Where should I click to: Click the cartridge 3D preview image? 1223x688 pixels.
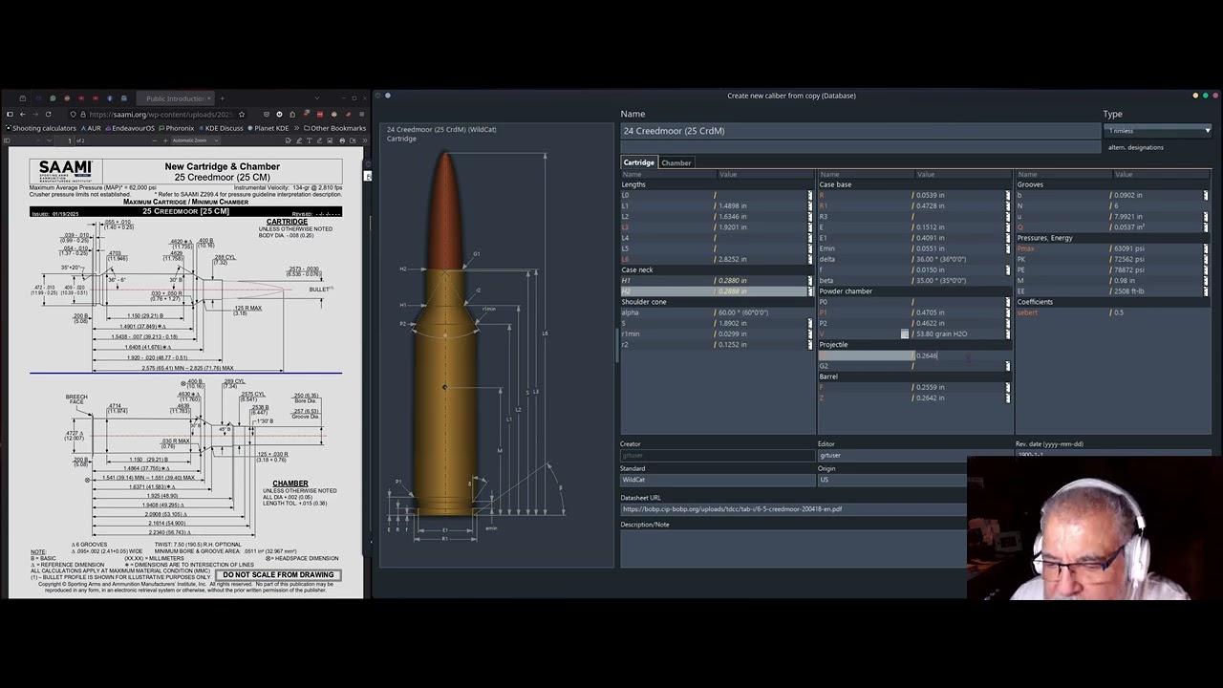pyautogui.click(x=445, y=334)
